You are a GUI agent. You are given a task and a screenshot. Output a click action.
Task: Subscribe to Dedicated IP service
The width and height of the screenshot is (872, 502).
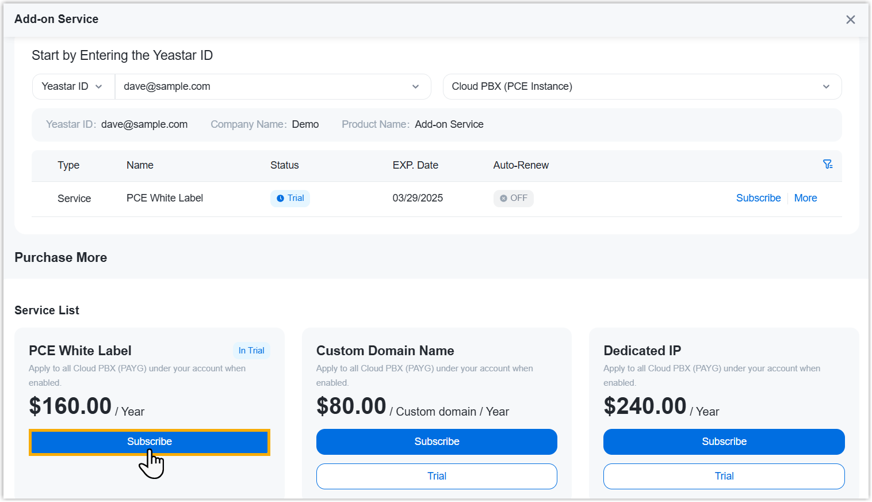click(x=724, y=442)
